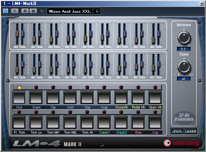Click the LED above the Snare pad
The image size is (206, 152).
pyautogui.click(x=36, y=88)
